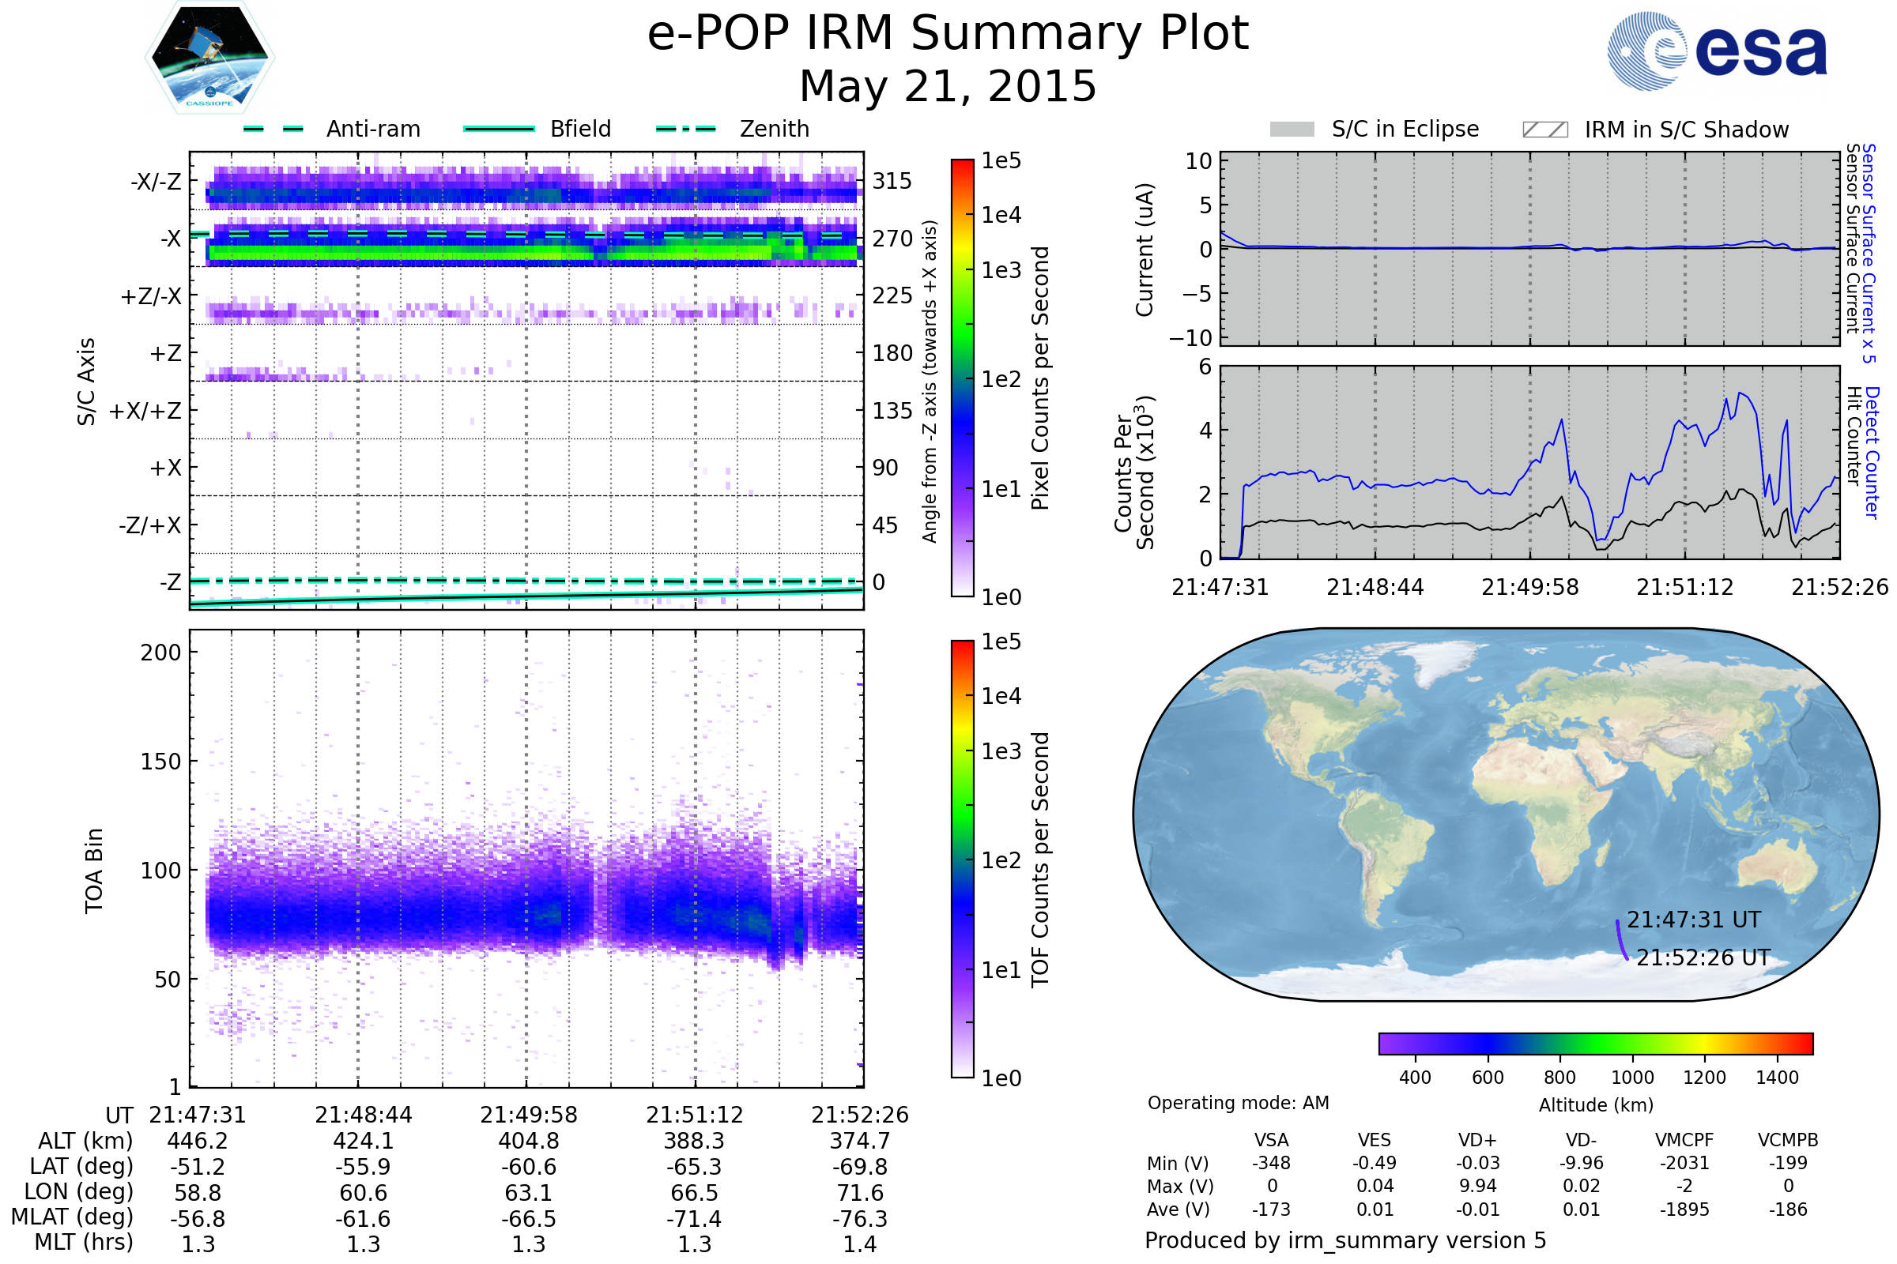Click the TOA Bin axis label
The image size is (1897, 1264).
(x=94, y=870)
